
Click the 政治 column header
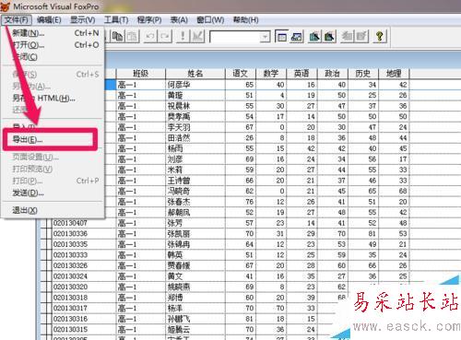332,74
